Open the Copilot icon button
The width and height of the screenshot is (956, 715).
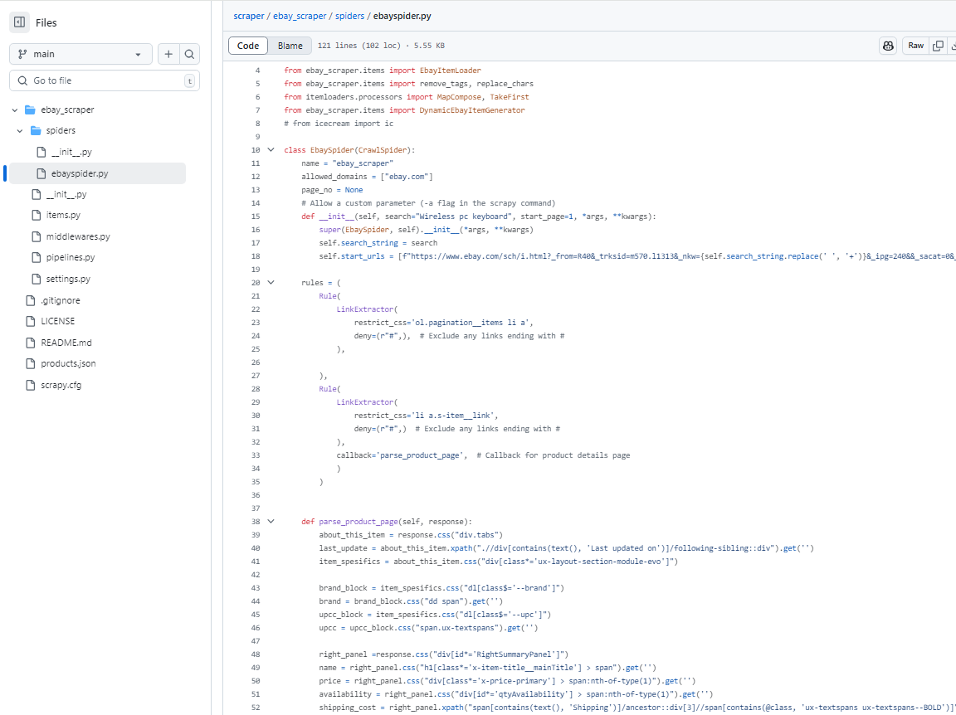click(888, 46)
